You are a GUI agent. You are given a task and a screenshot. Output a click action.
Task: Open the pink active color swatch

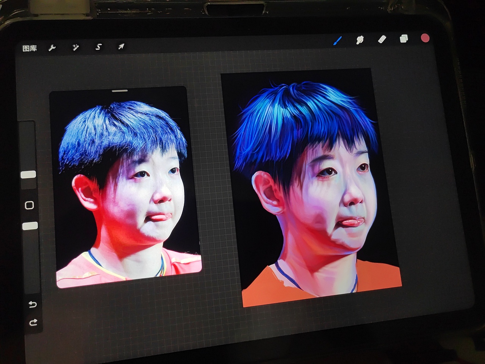click(x=426, y=38)
